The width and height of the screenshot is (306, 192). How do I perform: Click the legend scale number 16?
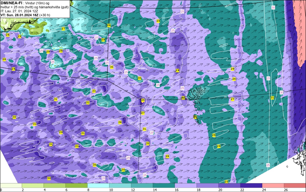(x=177, y=190)
